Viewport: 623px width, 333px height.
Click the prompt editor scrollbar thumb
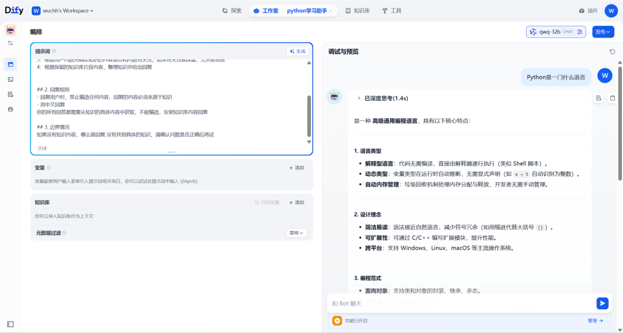pos(309,116)
